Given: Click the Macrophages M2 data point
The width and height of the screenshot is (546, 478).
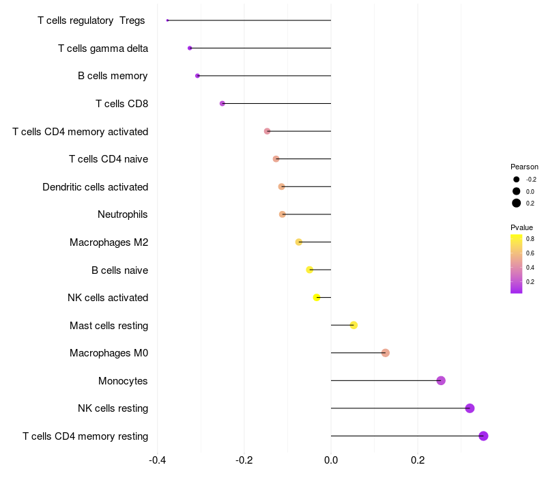Looking at the screenshot, I should pos(298,242).
